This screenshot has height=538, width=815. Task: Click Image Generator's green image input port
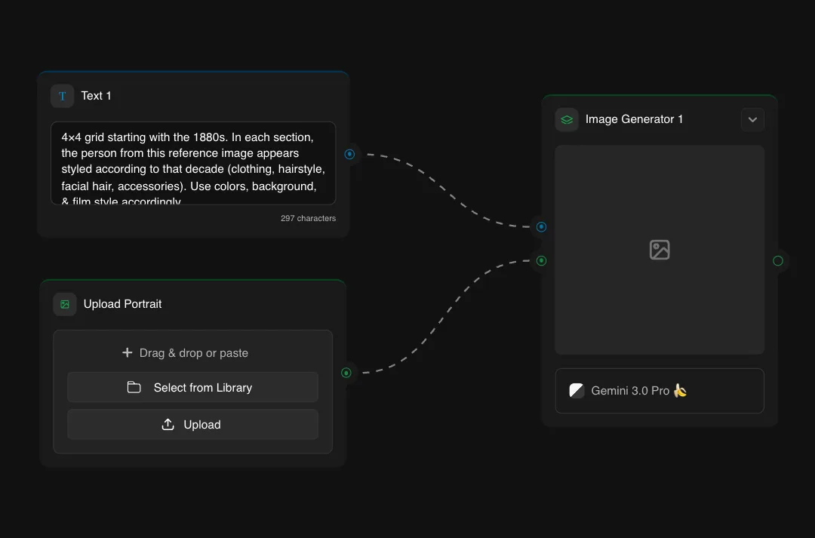tap(541, 261)
